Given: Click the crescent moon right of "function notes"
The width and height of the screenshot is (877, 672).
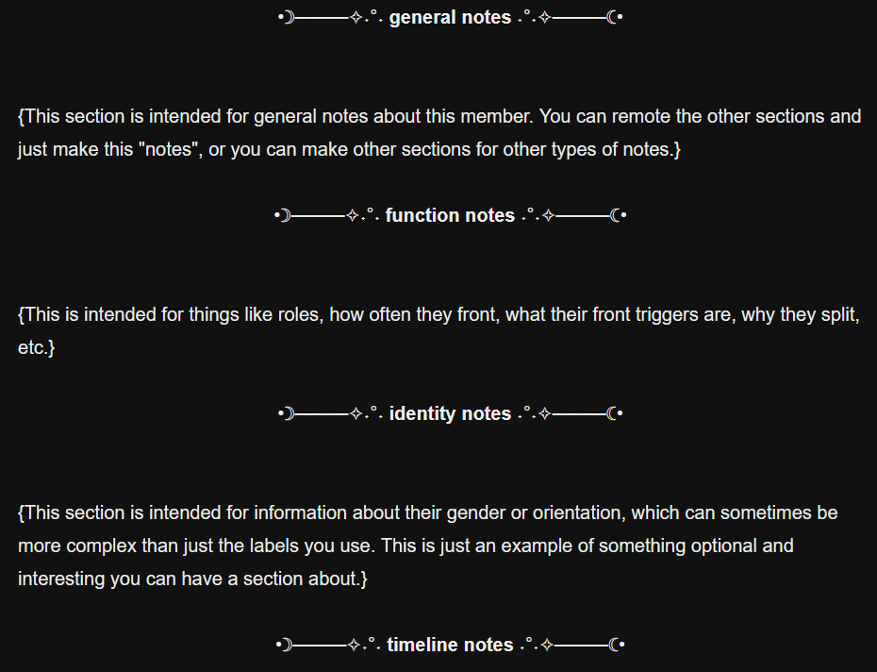Looking at the screenshot, I should click(x=617, y=215).
